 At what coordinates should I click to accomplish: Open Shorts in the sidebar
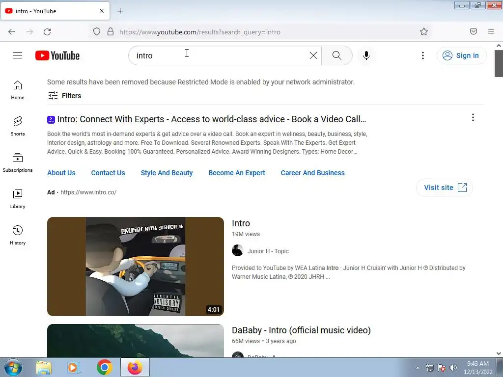tap(18, 126)
